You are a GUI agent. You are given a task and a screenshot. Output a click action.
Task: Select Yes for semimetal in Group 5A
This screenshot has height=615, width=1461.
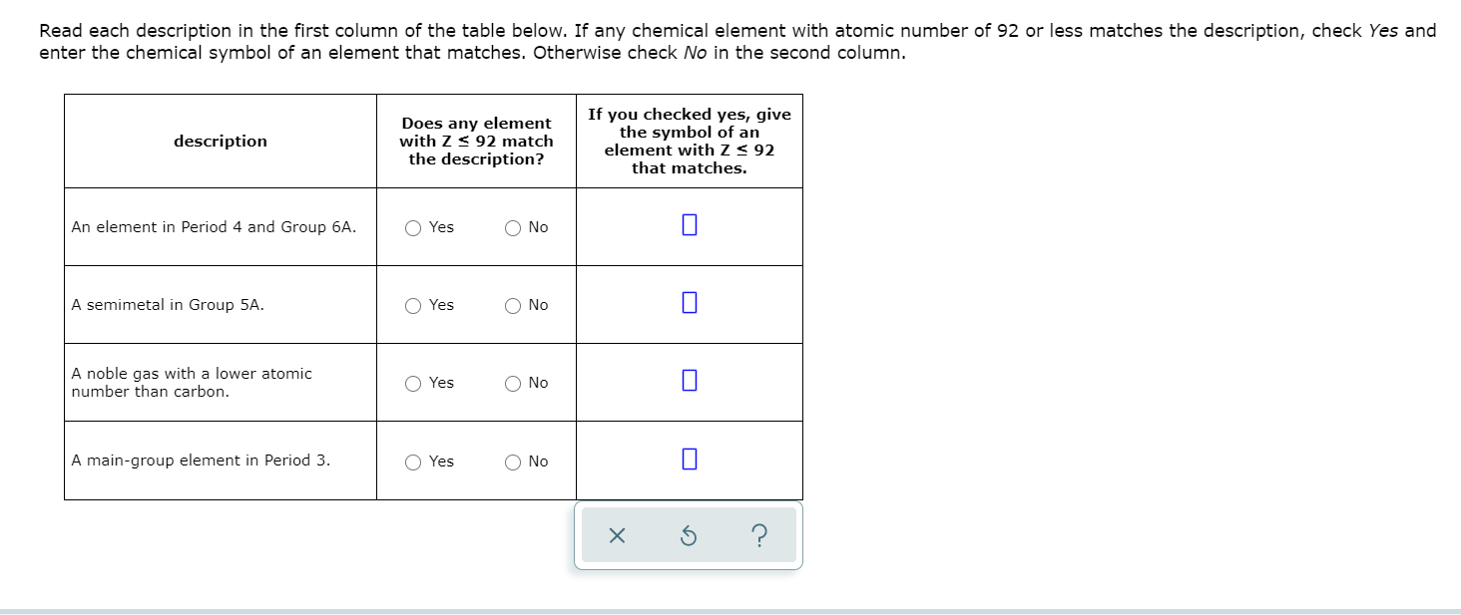411,305
